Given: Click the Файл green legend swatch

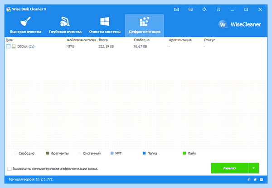Looking at the screenshot, I should (184, 153).
